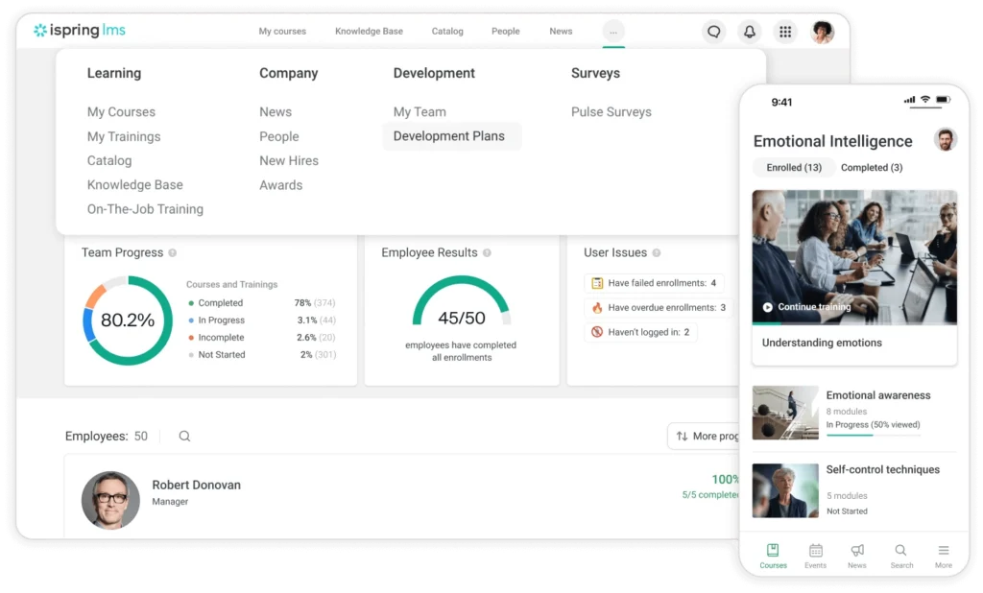983x593 pixels.
Task: Click Robert Donovan's profile photo
Action: pyautogui.click(x=109, y=500)
